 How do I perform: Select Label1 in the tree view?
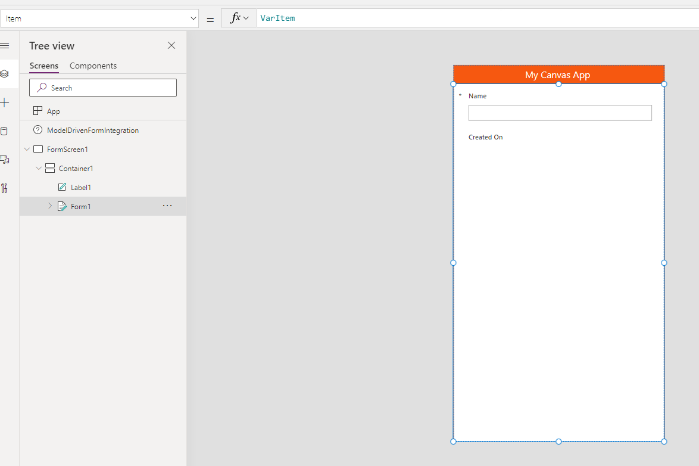pyautogui.click(x=80, y=187)
